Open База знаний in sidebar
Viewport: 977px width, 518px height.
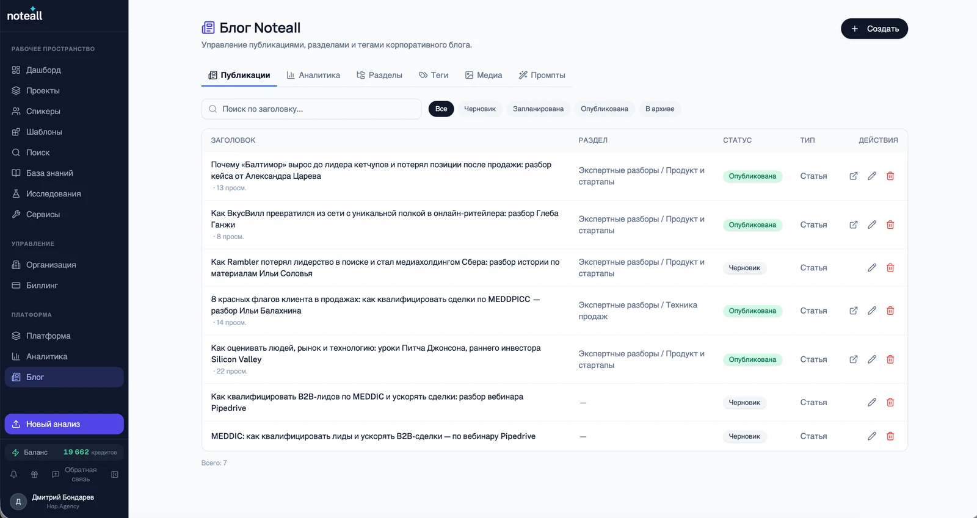[64, 173]
